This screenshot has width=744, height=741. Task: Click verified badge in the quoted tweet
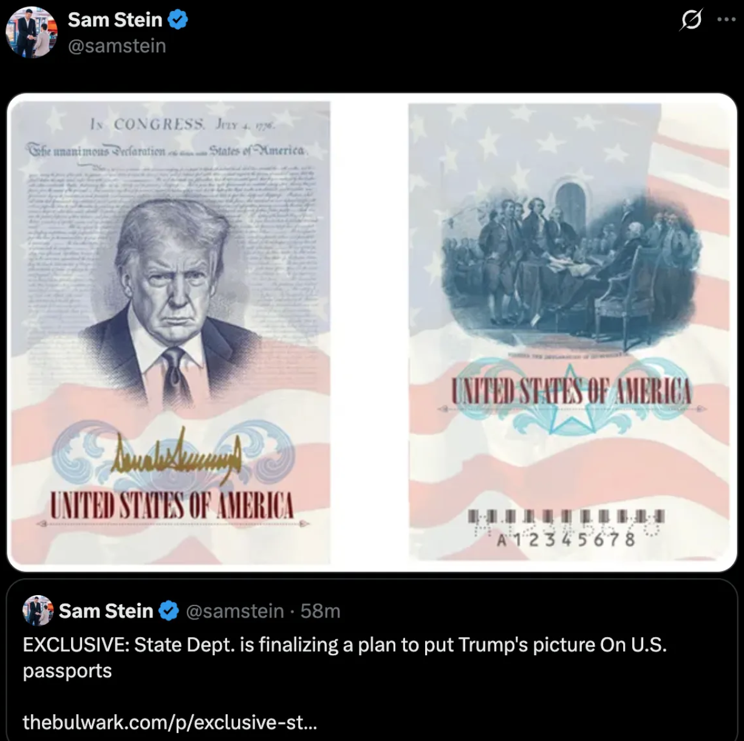(169, 611)
